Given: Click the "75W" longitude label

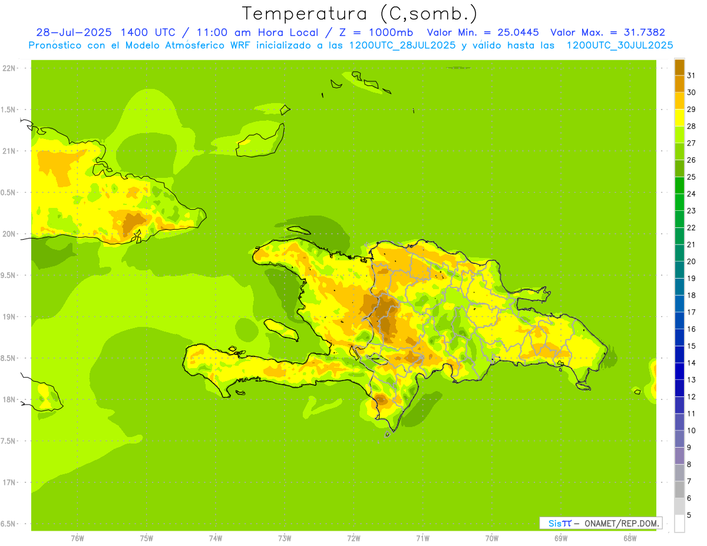Looking at the screenshot, I should [146, 538].
